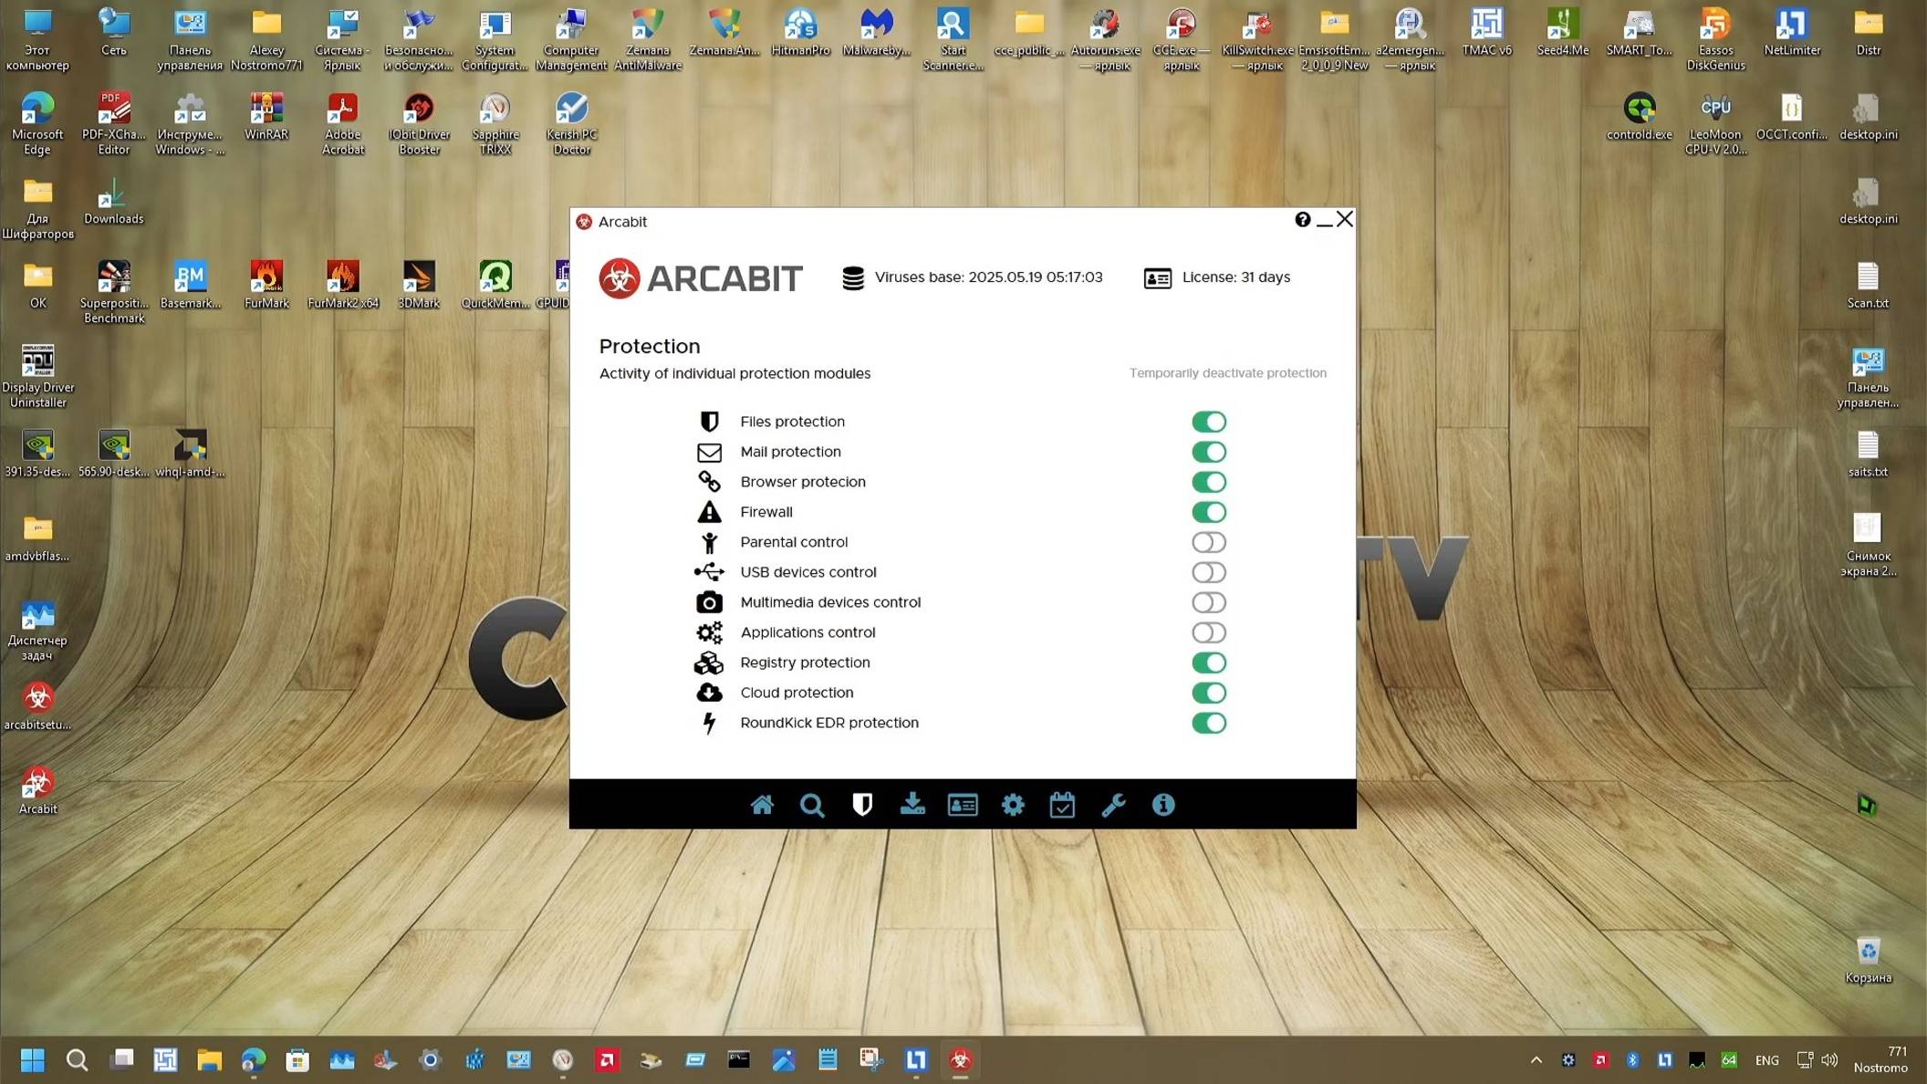1927x1084 pixels.
Task: Open the Information (i) section in Arcabit
Action: (1162, 805)
